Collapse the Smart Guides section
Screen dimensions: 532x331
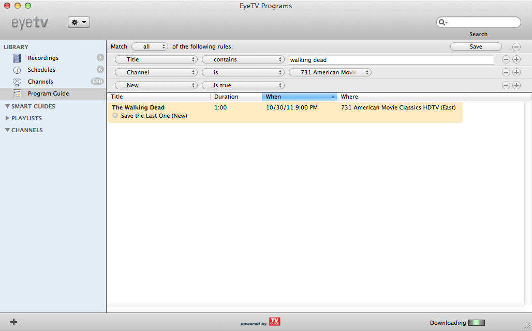7,106
